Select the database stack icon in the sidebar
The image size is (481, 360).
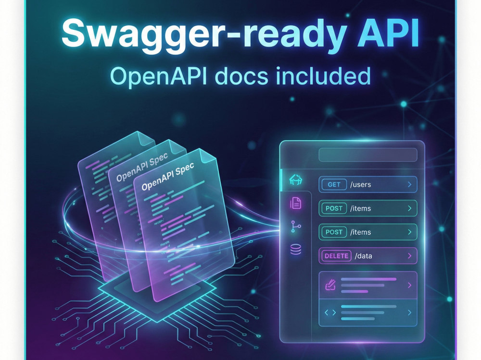pyautogui.click(x=296, y=250)
